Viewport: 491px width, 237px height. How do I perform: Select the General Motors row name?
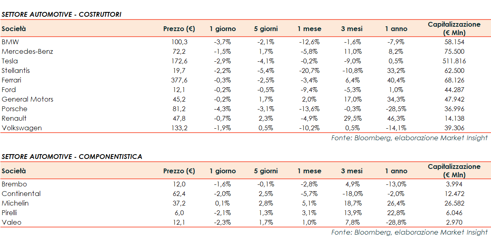pyautogui.click(x=27, y=99)
